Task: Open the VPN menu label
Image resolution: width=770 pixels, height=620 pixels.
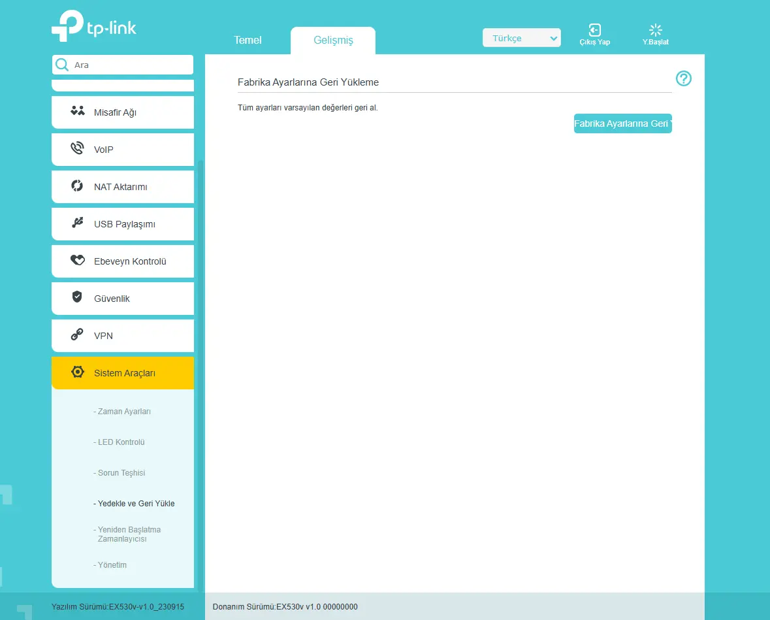Action: (x=104, y=336)
